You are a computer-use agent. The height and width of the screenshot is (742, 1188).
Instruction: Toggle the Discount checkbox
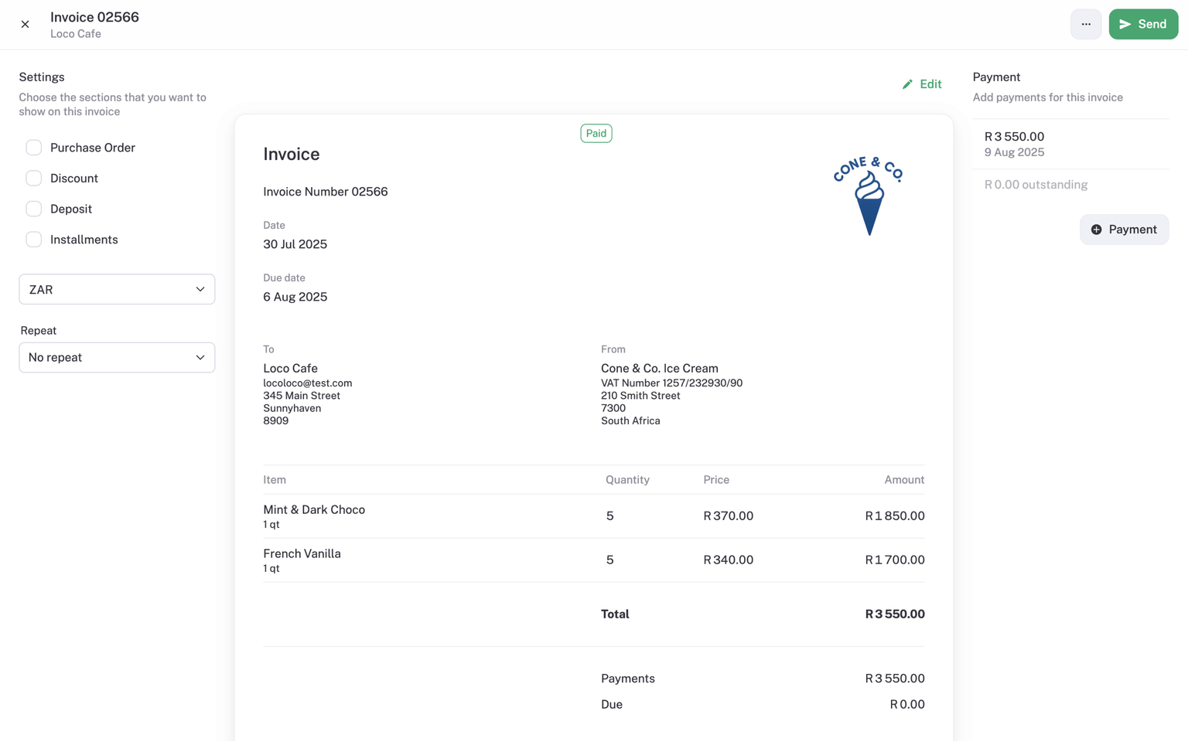[x=34, y=178]
